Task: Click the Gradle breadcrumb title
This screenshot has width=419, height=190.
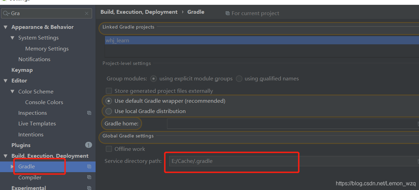Action: pyautogui.click(x=196, y=12)
